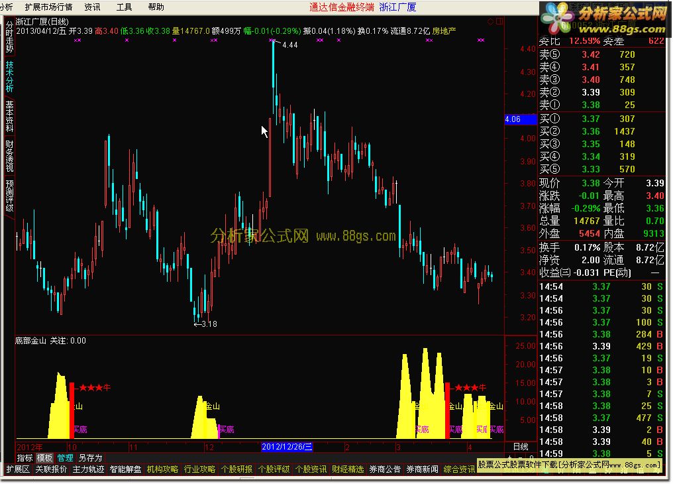The width and height of the screenshot is (673, 484).
Task: Open 财务透视 sidebar tab
Action: (9, 155)
